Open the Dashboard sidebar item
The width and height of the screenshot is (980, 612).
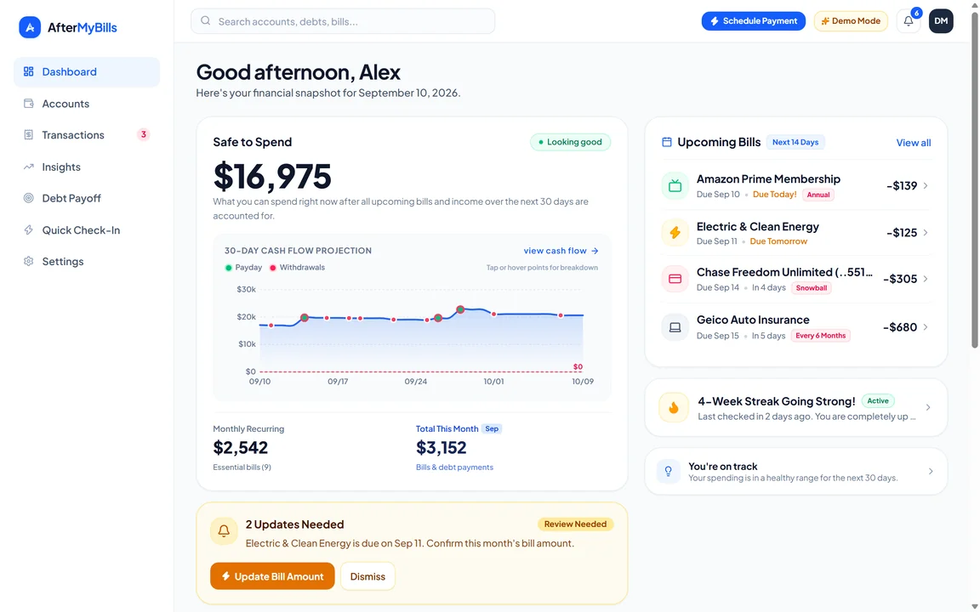coord(87,71)
